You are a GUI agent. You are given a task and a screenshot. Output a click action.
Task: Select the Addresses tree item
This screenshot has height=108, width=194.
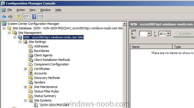(41, 46)
